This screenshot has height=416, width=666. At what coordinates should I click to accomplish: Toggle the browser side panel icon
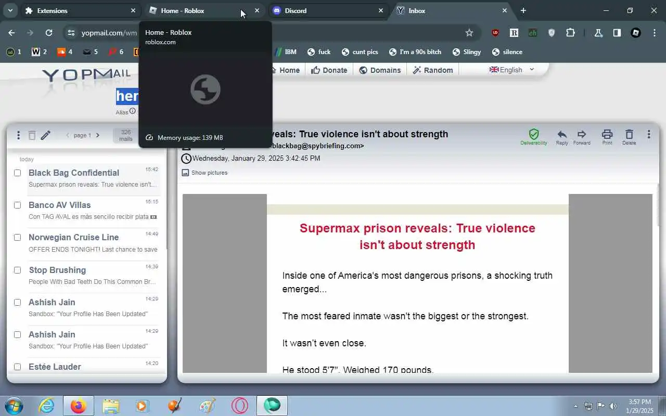617,33
